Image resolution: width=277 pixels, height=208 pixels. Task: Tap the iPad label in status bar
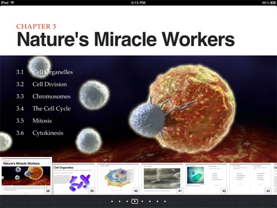coord(5,2)
